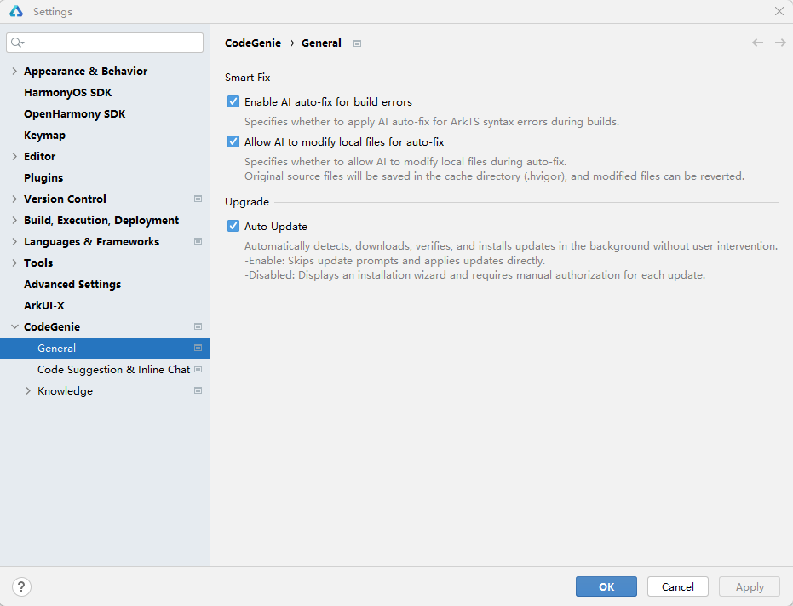Open Code Suggestion & Inline Chat settings
The image size is (793, 606).
113,370
